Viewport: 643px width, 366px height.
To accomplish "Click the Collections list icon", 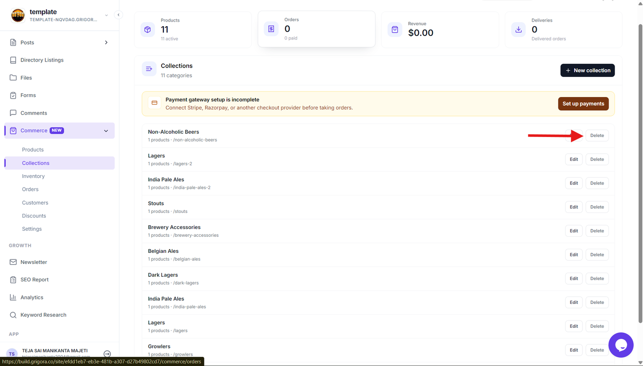I will coord(149,69).
